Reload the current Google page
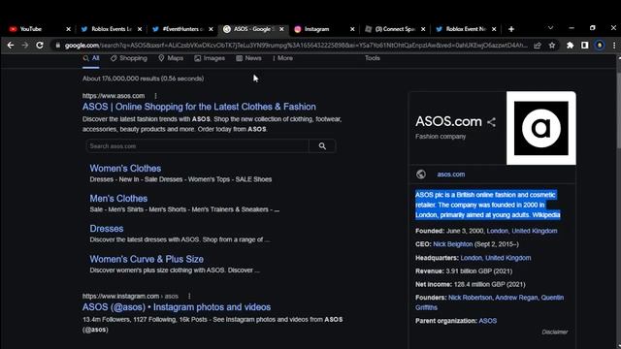This screenshot has width=621, height=349. click(x=40, y=46)
